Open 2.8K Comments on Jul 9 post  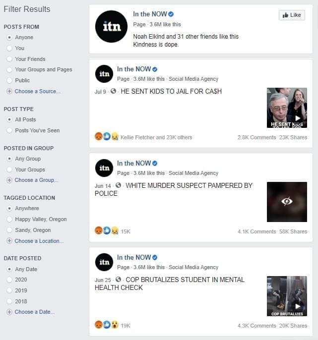(x=256, y=137)
